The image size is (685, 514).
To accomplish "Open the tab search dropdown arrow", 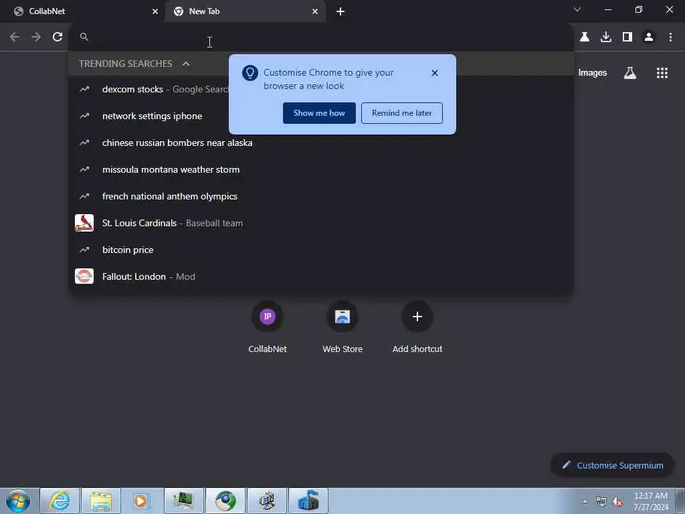I will pos(577,9).
